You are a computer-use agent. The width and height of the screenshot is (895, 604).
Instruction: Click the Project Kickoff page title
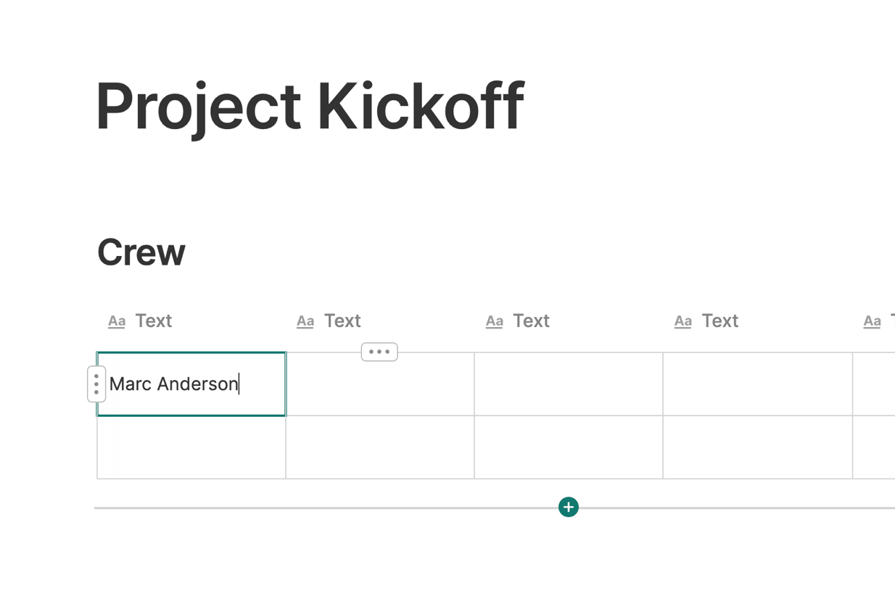310,107
